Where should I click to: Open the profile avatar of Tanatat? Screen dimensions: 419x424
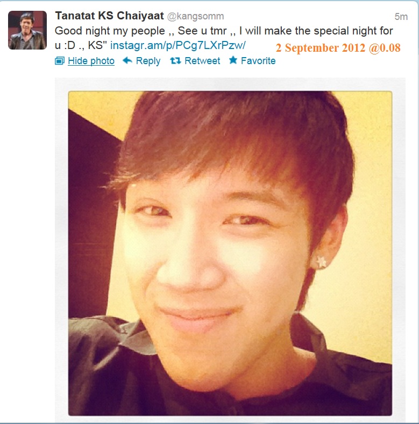(27, 30)
